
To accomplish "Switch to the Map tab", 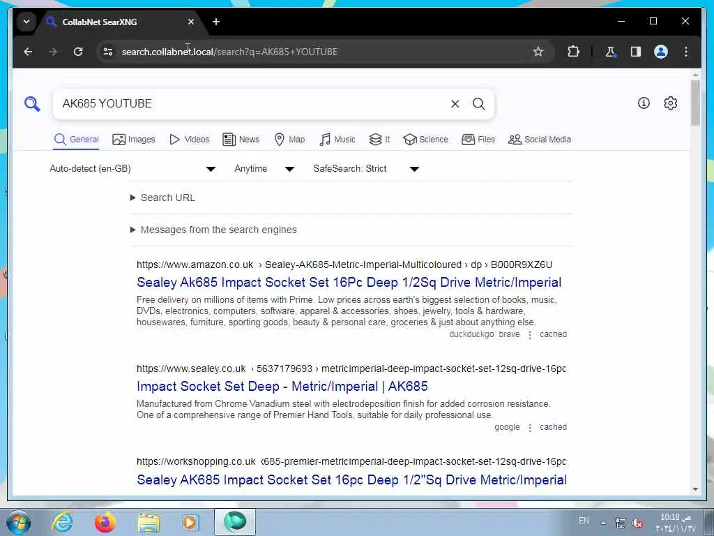I will 289,140.
